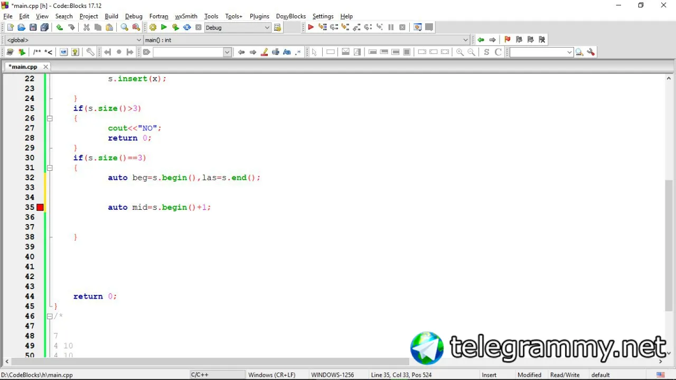Open the File menu

[x=8, y=16]
